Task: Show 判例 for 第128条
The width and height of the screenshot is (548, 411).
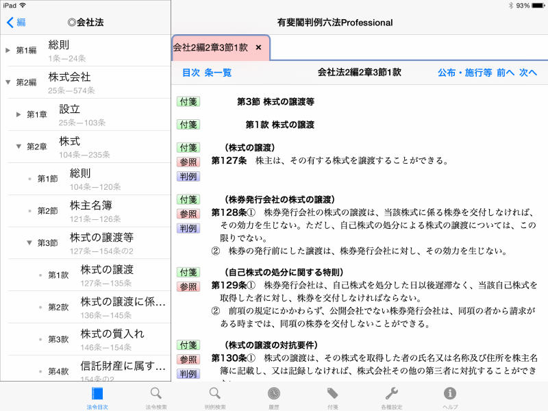Action: click(188, 229)
